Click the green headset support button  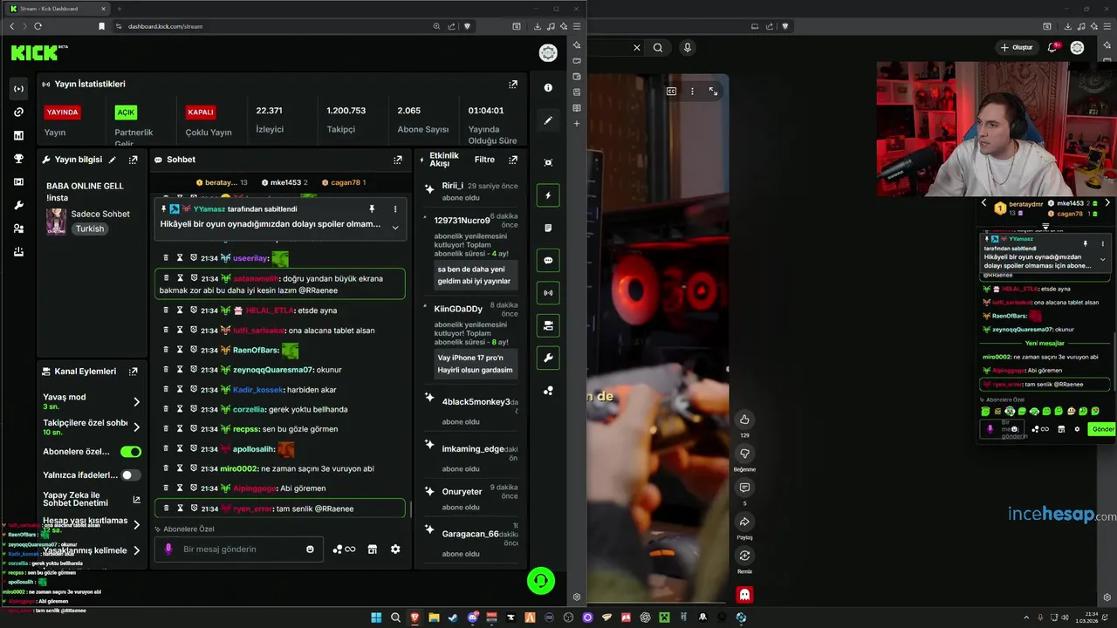[x=541, y=581]
